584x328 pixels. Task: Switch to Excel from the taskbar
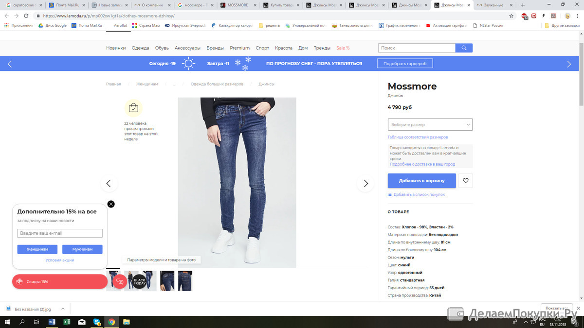point(67,322)
